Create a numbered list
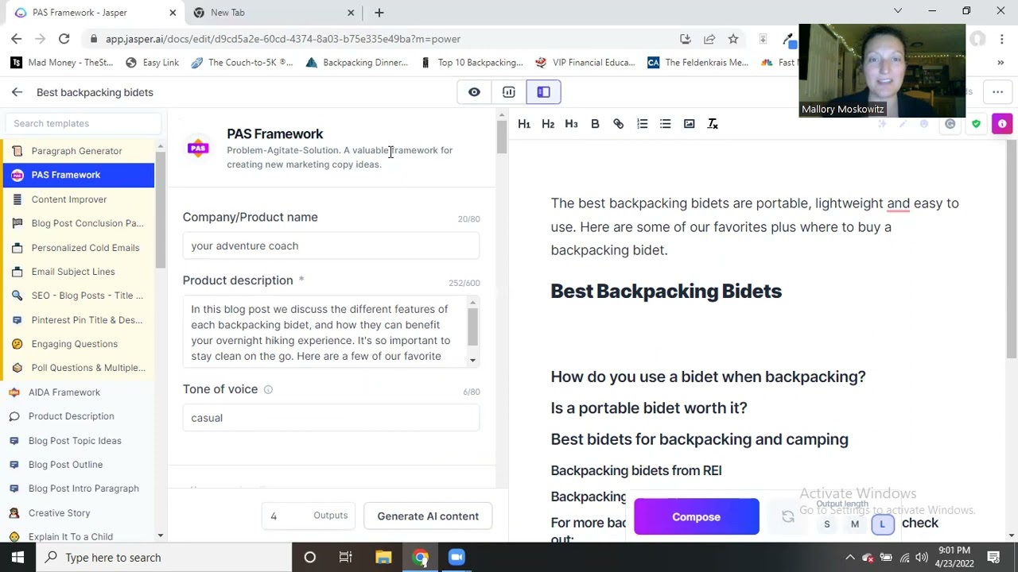Image resolution: width=1018 pixels, height=572 pixels. (642, 124)
